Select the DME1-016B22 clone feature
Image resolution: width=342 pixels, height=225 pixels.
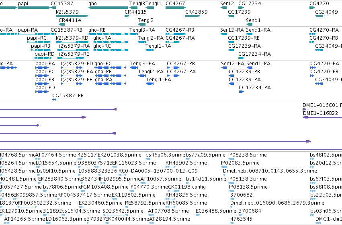pos(322,117)
